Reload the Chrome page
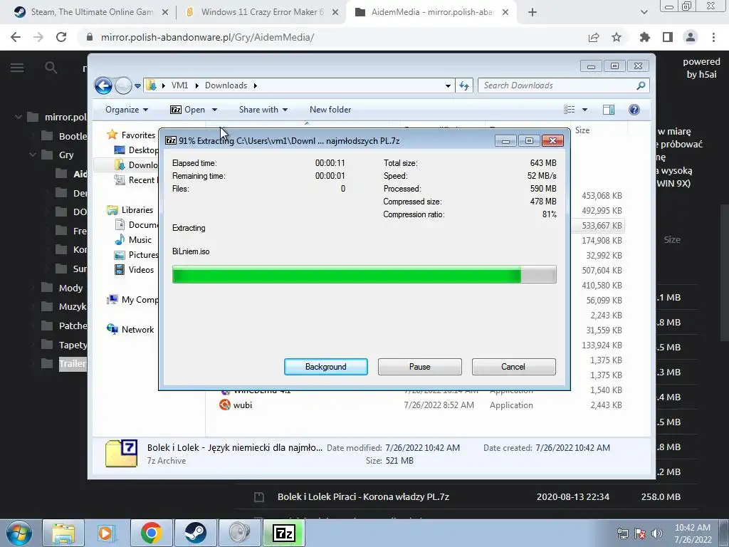 tap(61, 37)
